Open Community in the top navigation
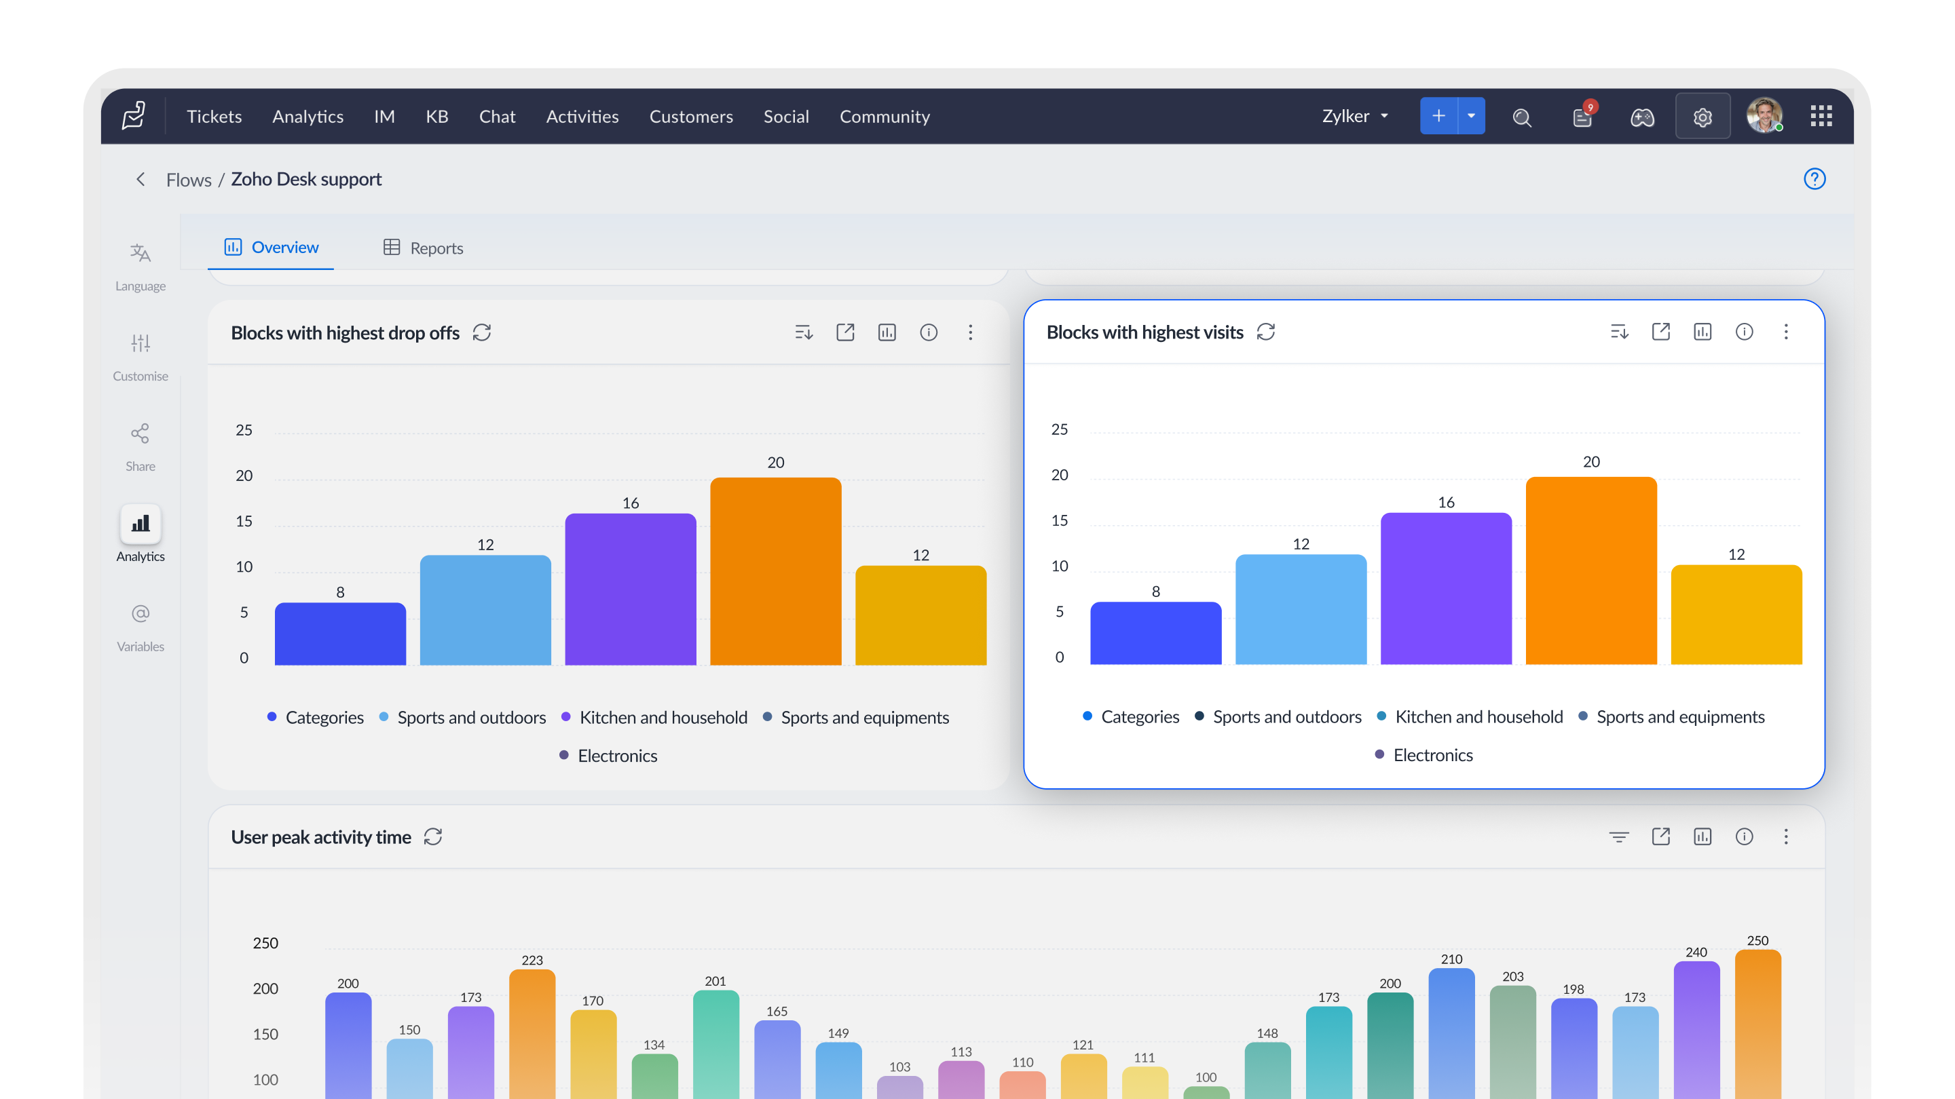This screenshot has width=1955, height=1099. click(x=885, y=116)
